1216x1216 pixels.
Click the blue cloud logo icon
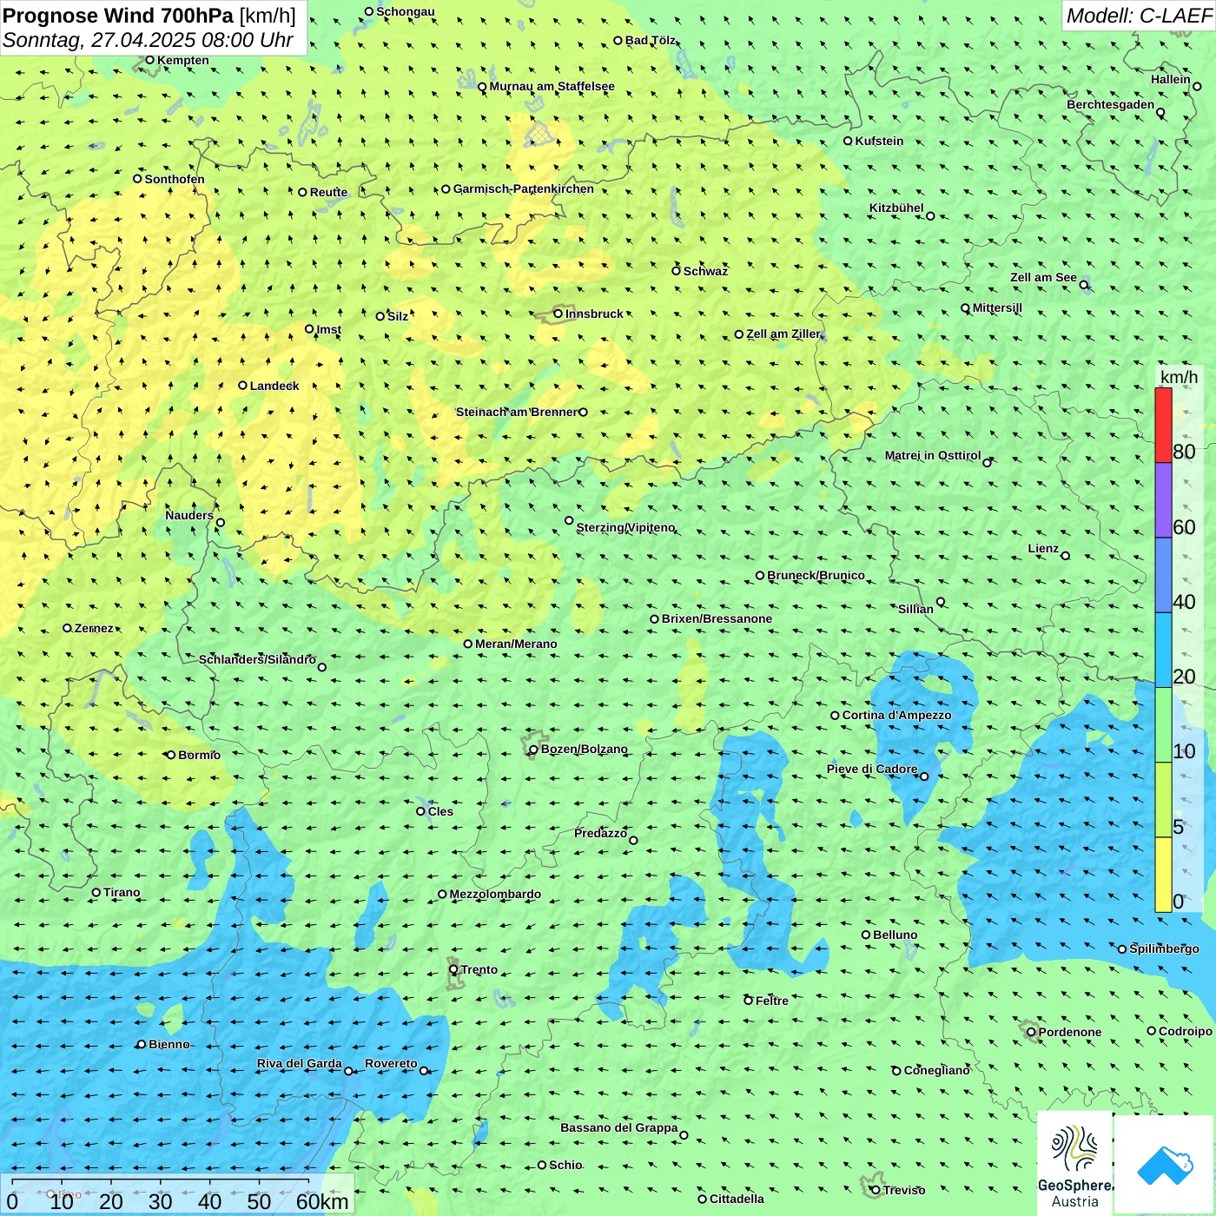[1165, 1165]
